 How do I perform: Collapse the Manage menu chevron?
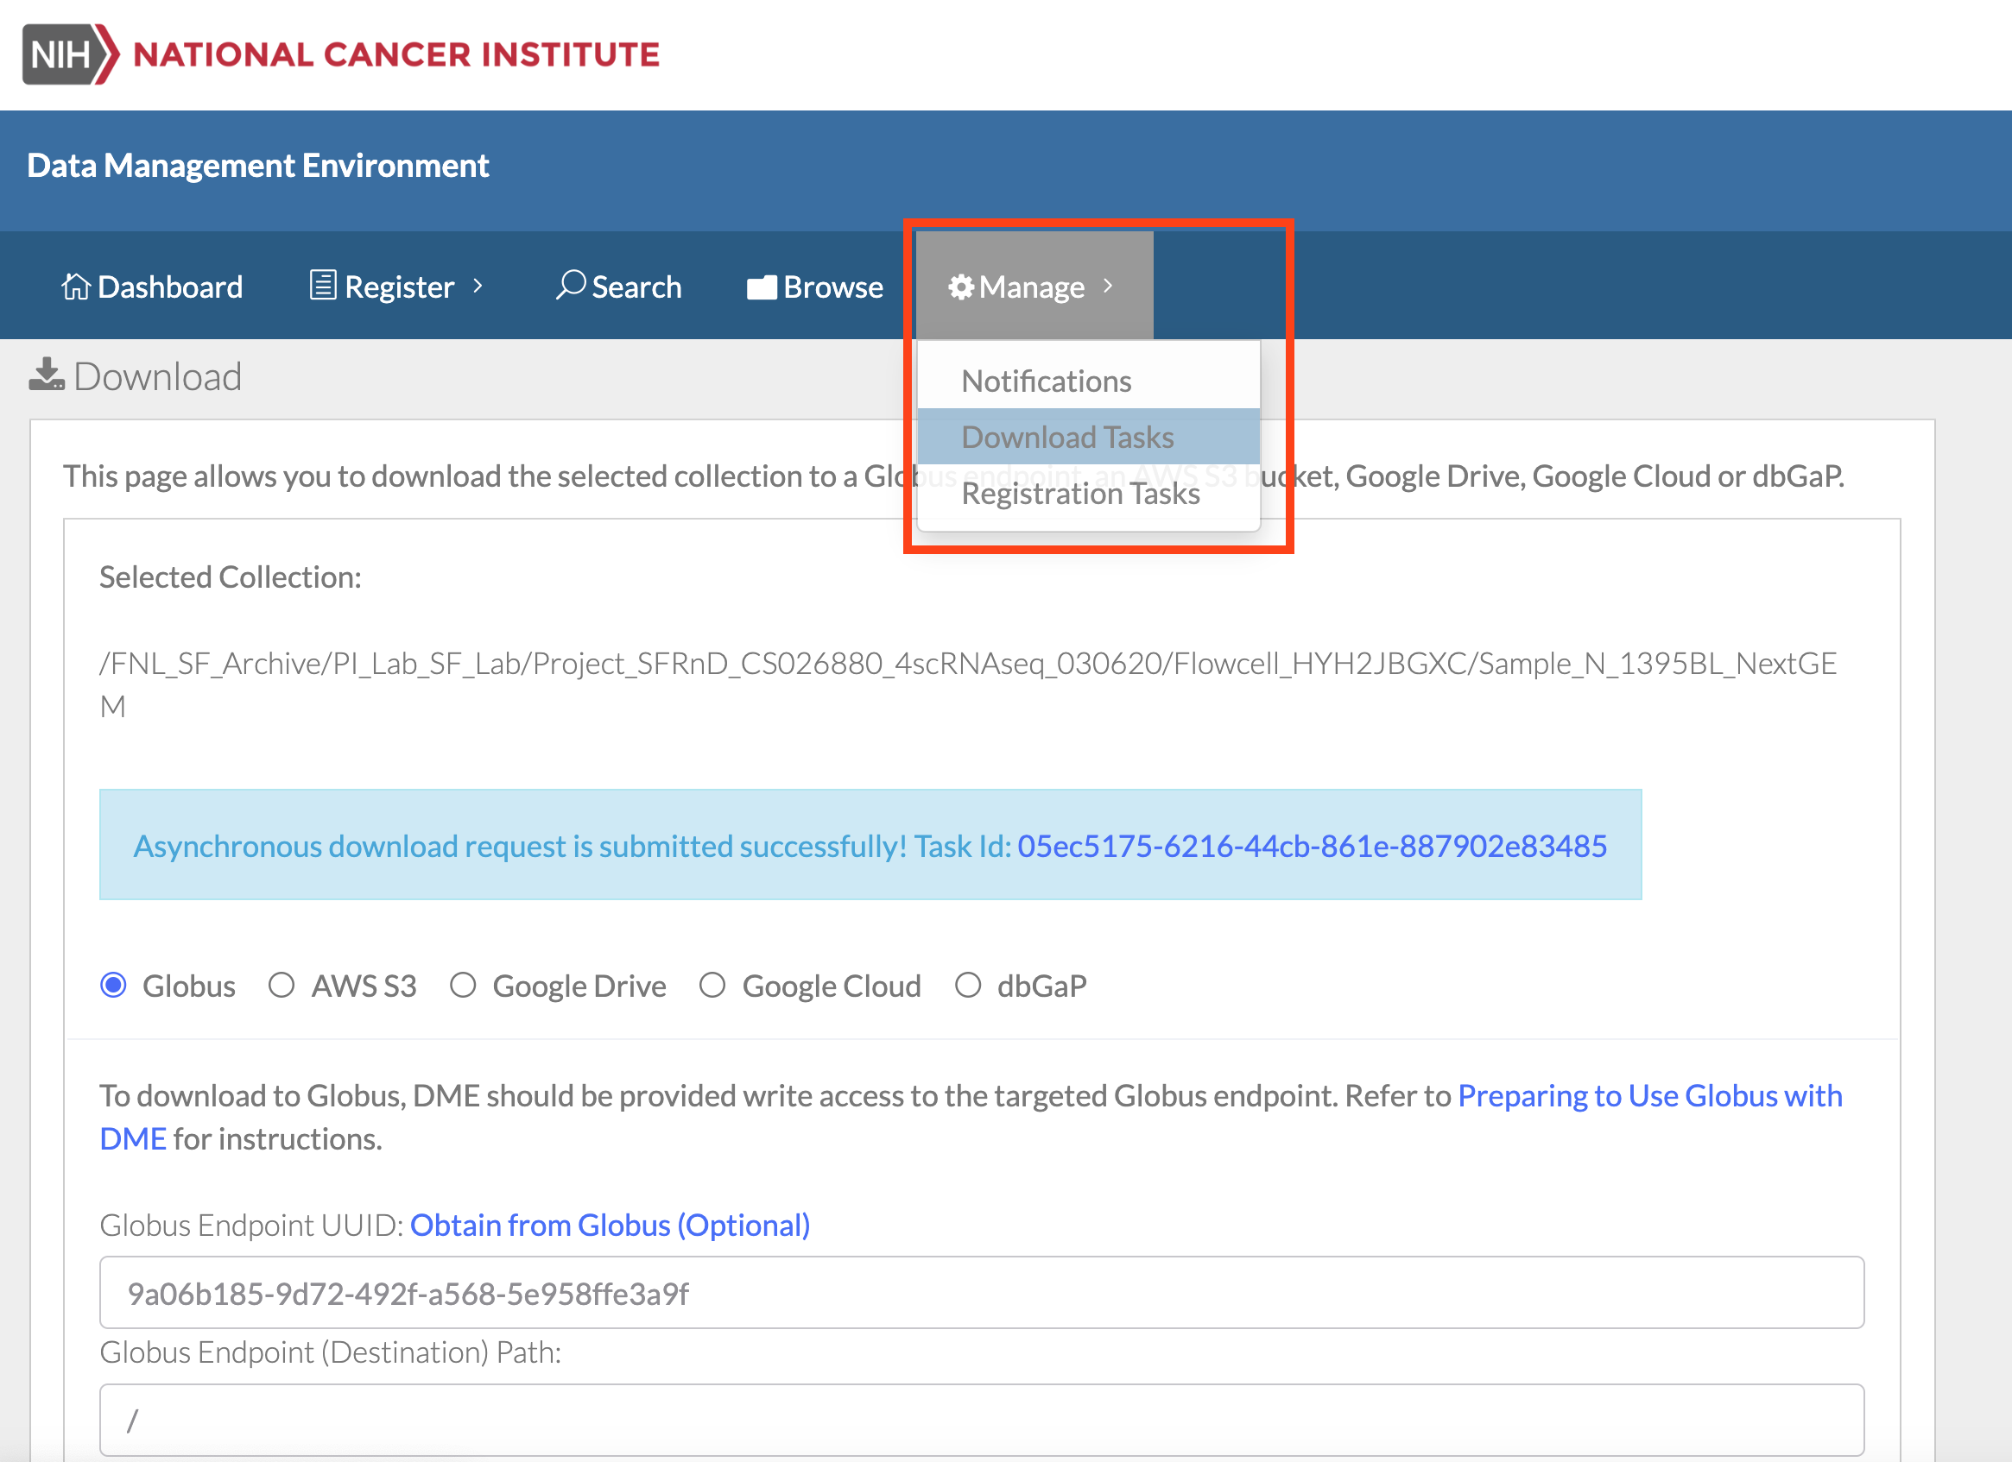click(1108, 286)
